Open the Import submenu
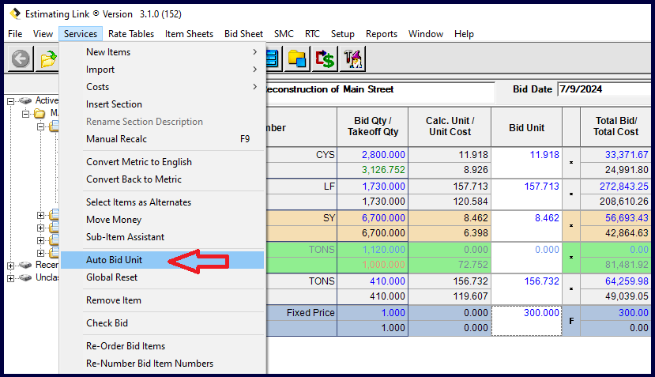 point(163,70)
